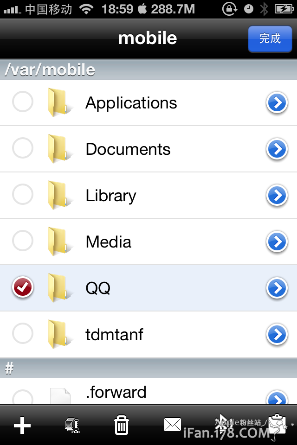Open details chevron for Media
This screenshot has width=297, height=445.
tap(277, 242)
